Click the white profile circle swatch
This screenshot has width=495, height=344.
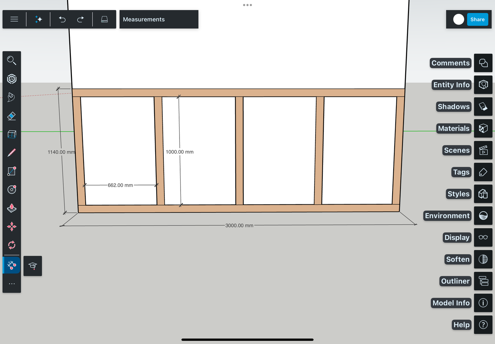pyautogui.click(x=458, y=19)
